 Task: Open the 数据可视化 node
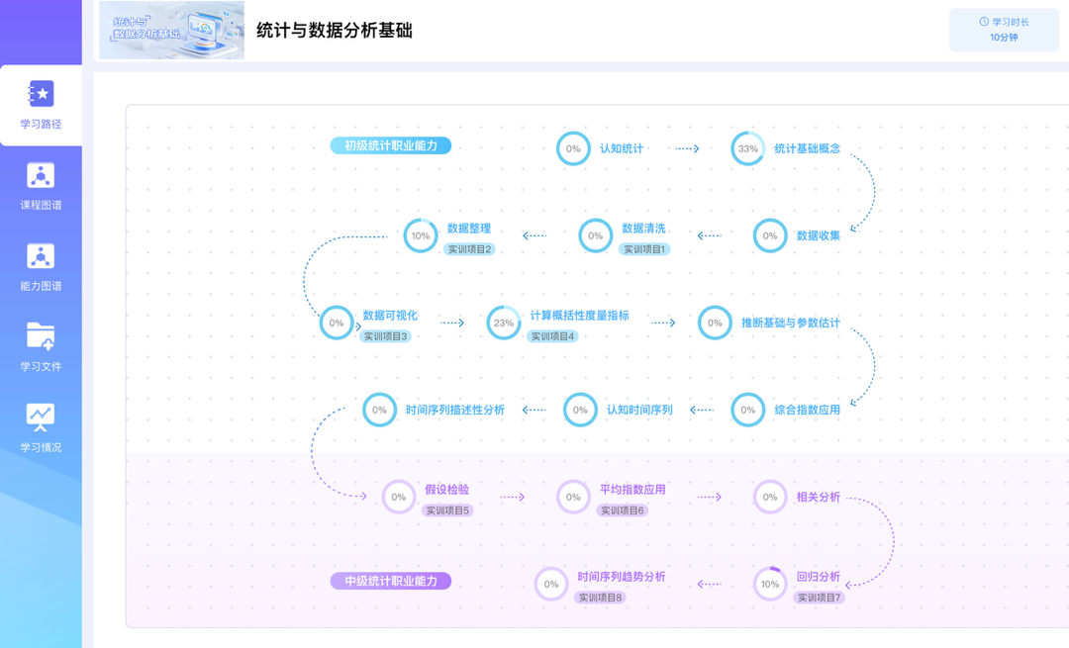(390, 316)
